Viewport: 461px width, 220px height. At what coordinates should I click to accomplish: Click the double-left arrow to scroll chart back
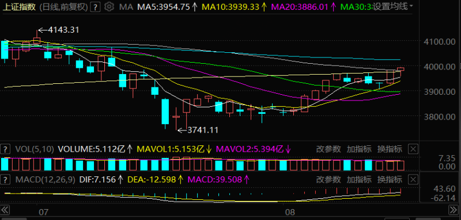pyautogui.click(x=5, y=210)
